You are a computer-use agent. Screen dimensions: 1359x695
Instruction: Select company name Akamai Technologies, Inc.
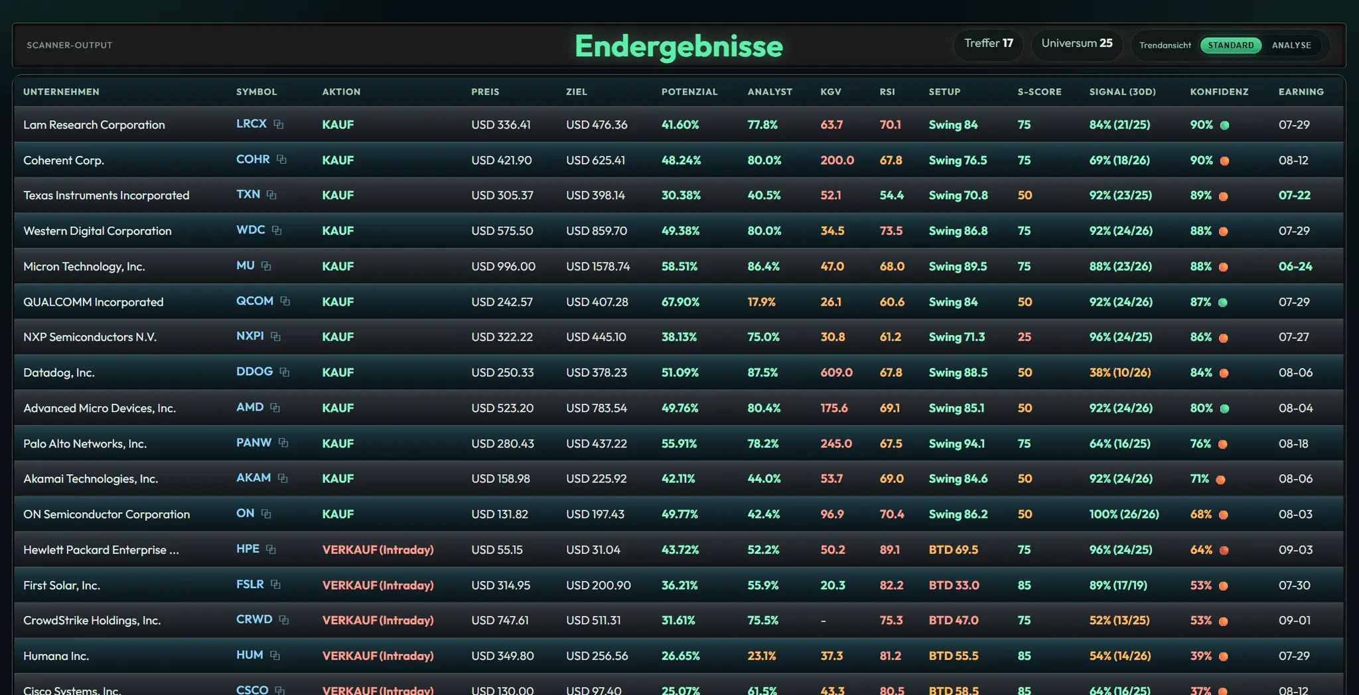(91, 479)
